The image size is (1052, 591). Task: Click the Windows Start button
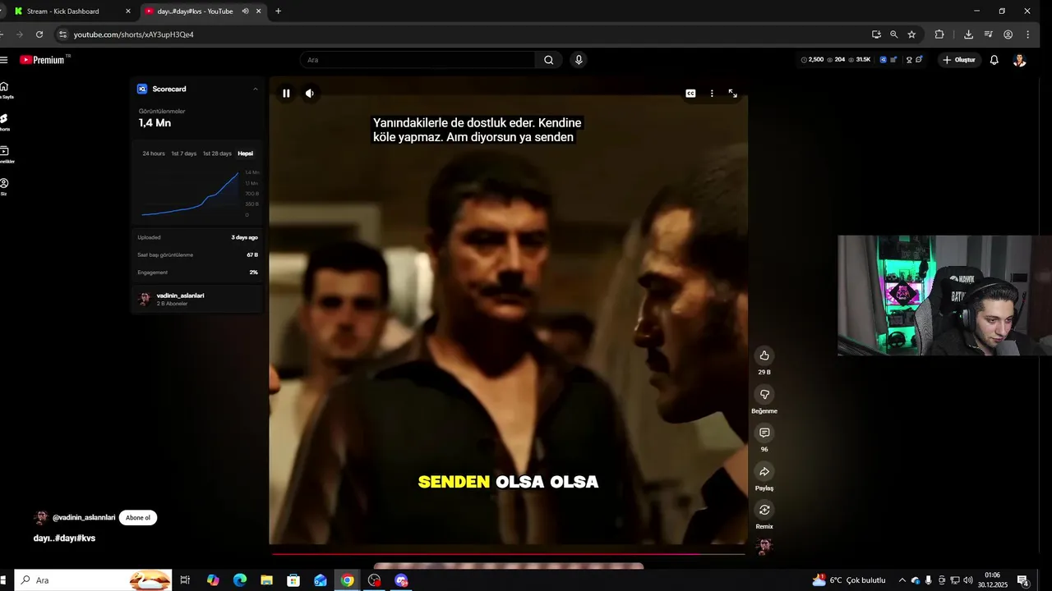click(4, 580)
